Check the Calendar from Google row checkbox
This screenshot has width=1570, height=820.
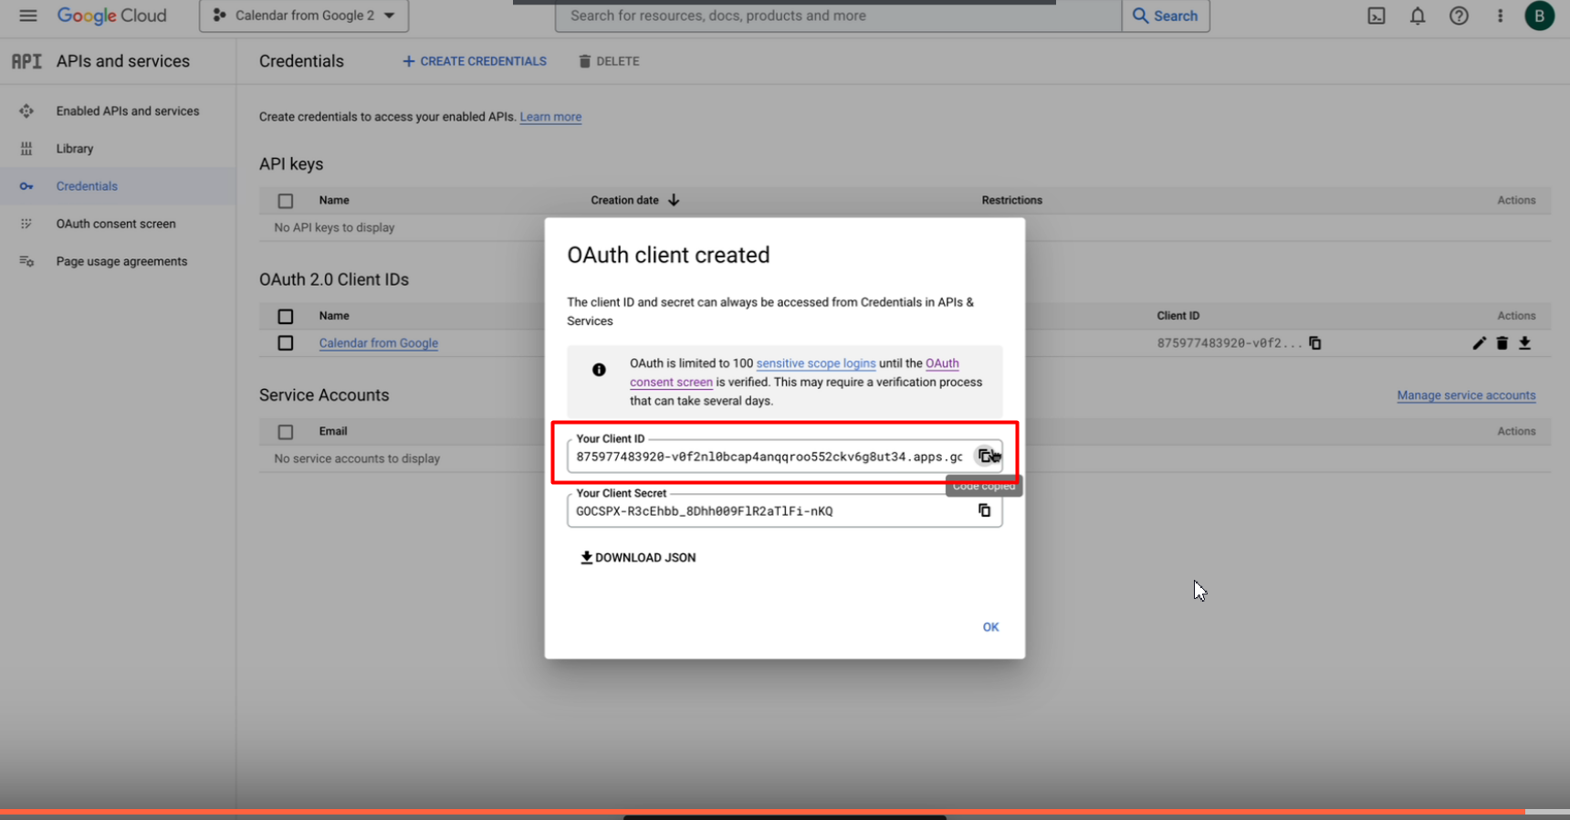point(286,343)
